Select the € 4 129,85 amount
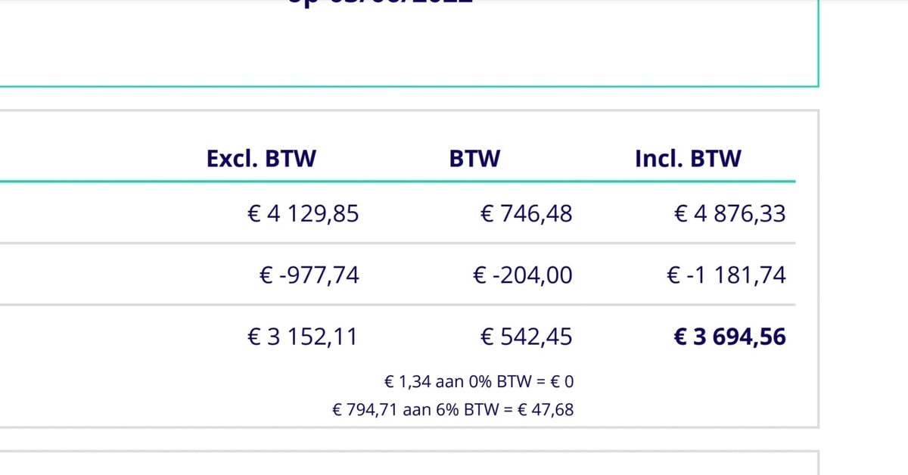This screenshot has height=475, width=908. coord(303,214)
